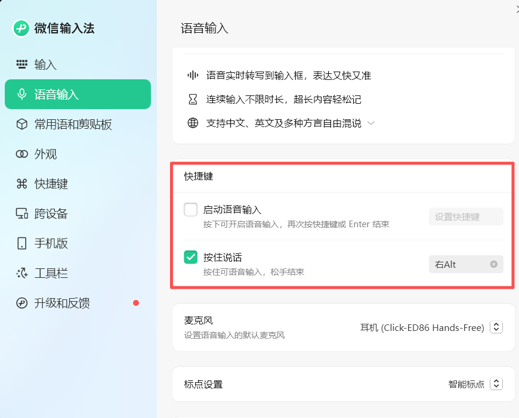Click the 语音输入 page heading
Screen dimensions: 519x418
point(204,29)
